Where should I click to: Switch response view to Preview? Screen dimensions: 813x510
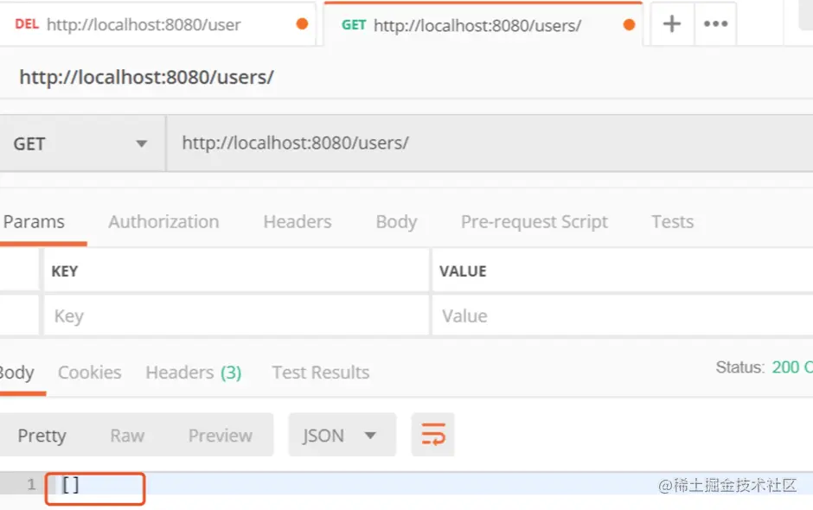(221, 436)
